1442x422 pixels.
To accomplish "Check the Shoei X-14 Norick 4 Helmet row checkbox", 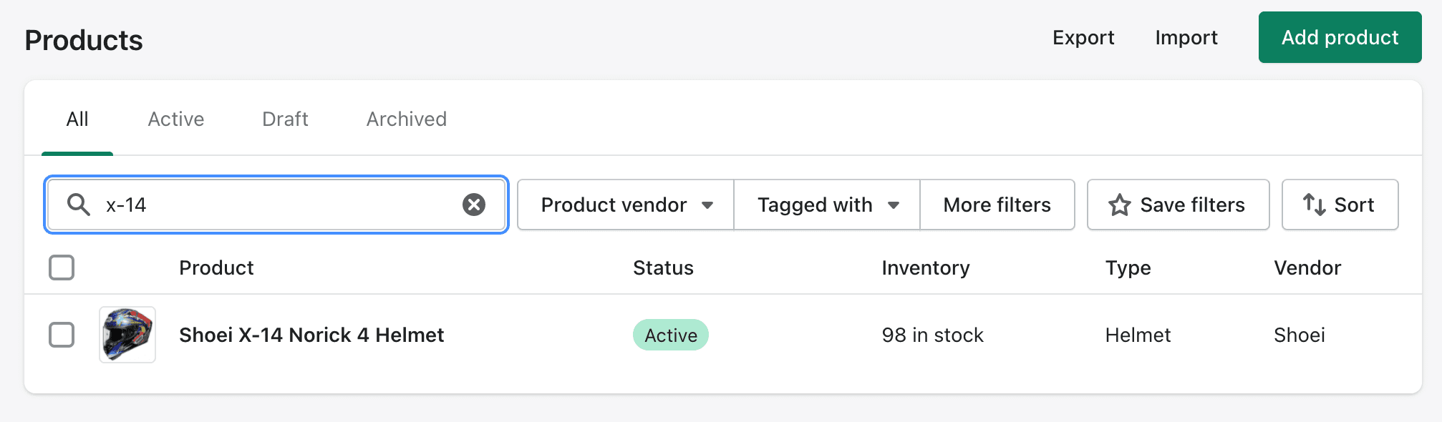I will 62,335.
